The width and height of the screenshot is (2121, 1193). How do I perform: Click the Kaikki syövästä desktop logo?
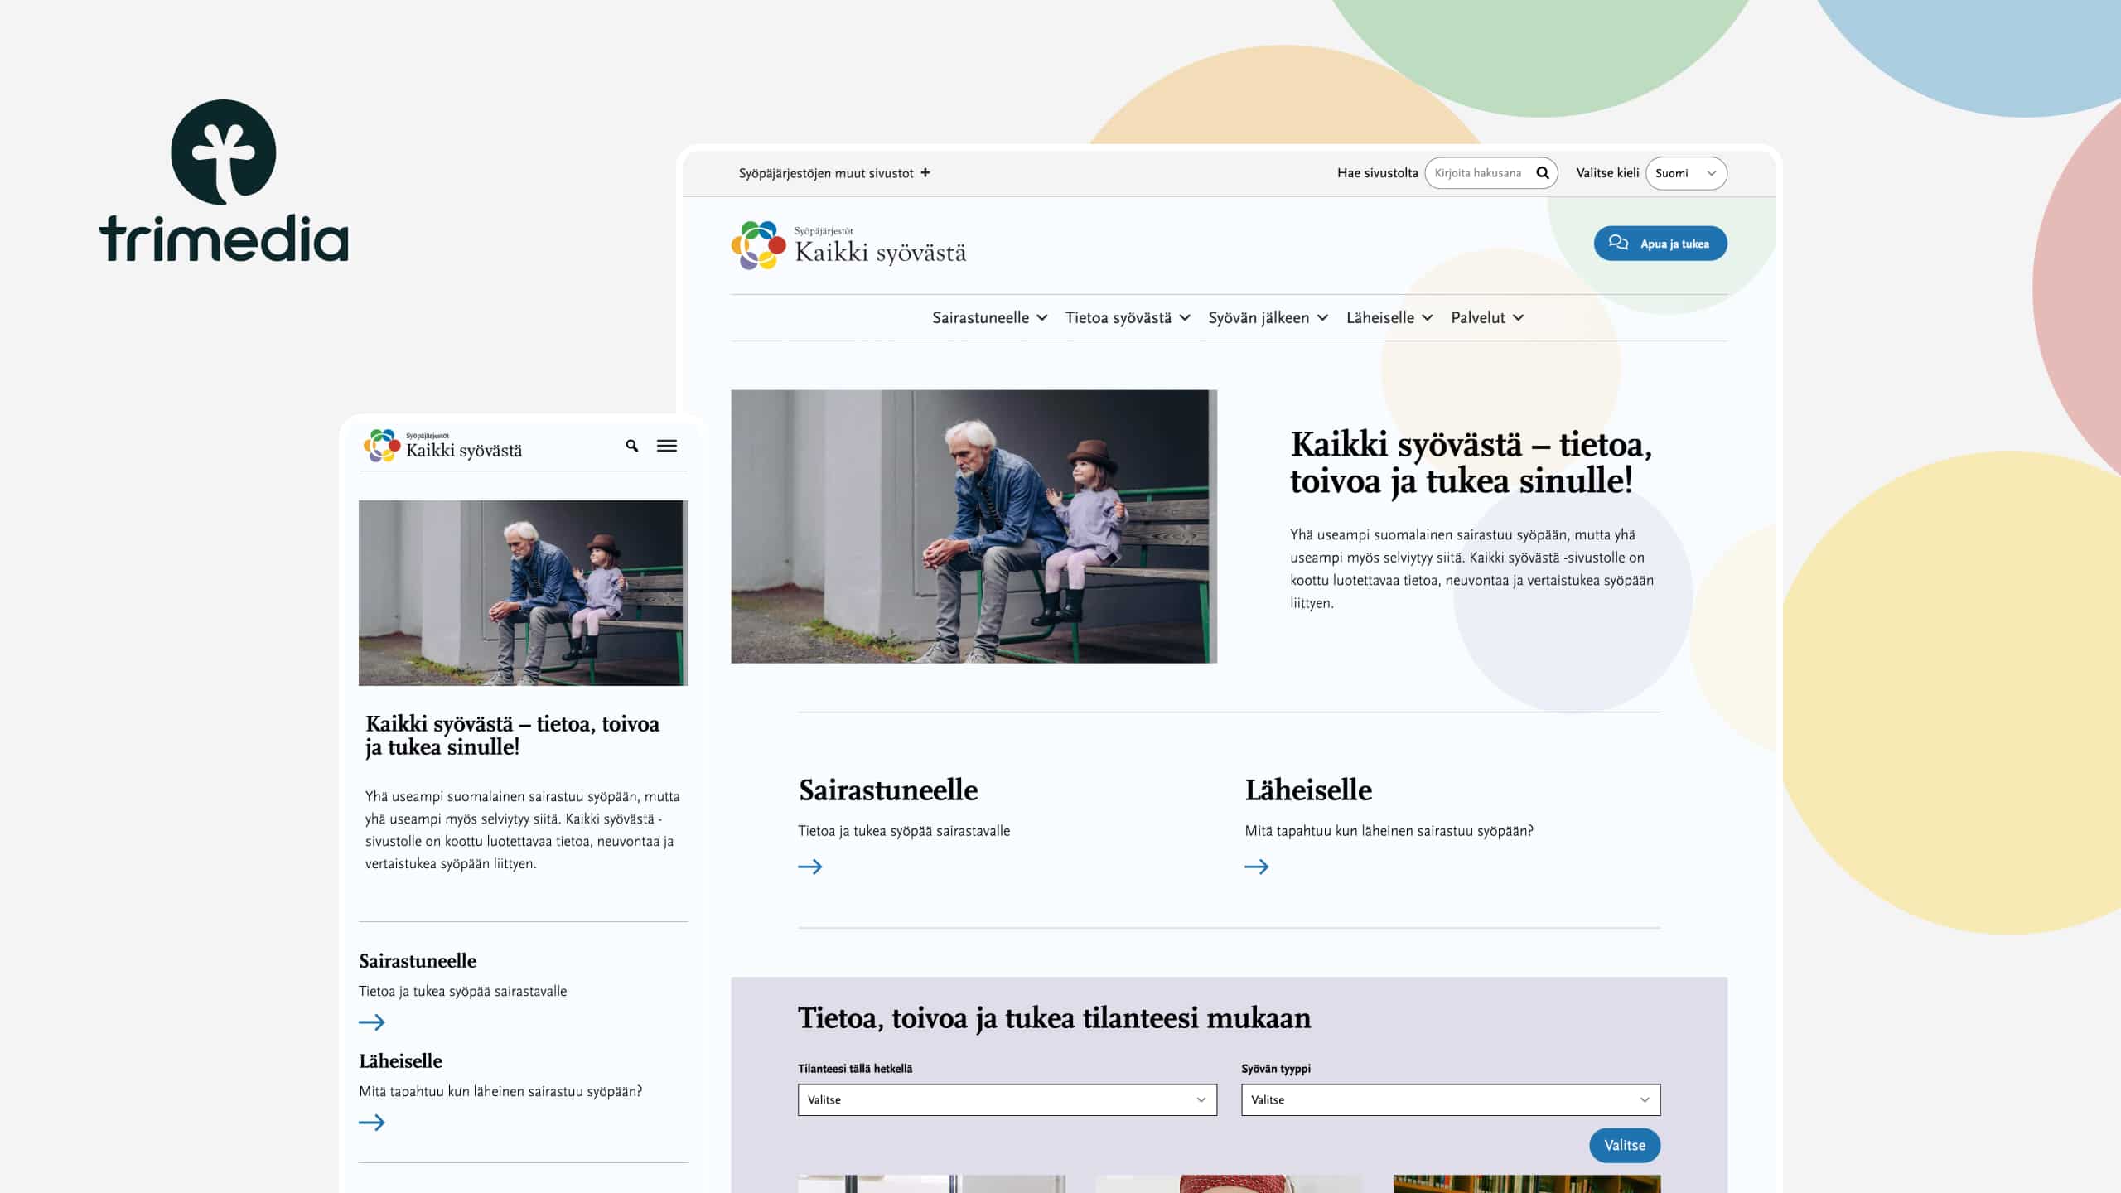coord(848,245)
